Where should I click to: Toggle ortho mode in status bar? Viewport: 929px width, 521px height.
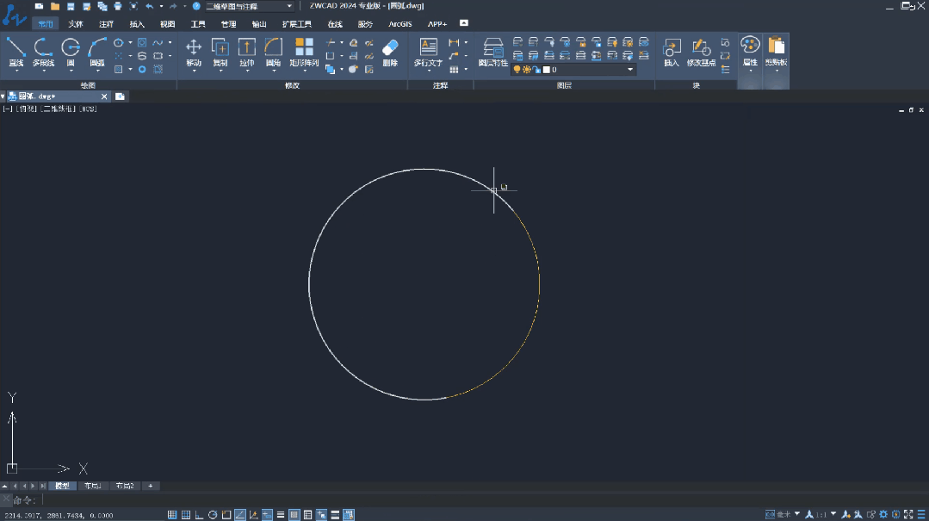tap(199, 515)
